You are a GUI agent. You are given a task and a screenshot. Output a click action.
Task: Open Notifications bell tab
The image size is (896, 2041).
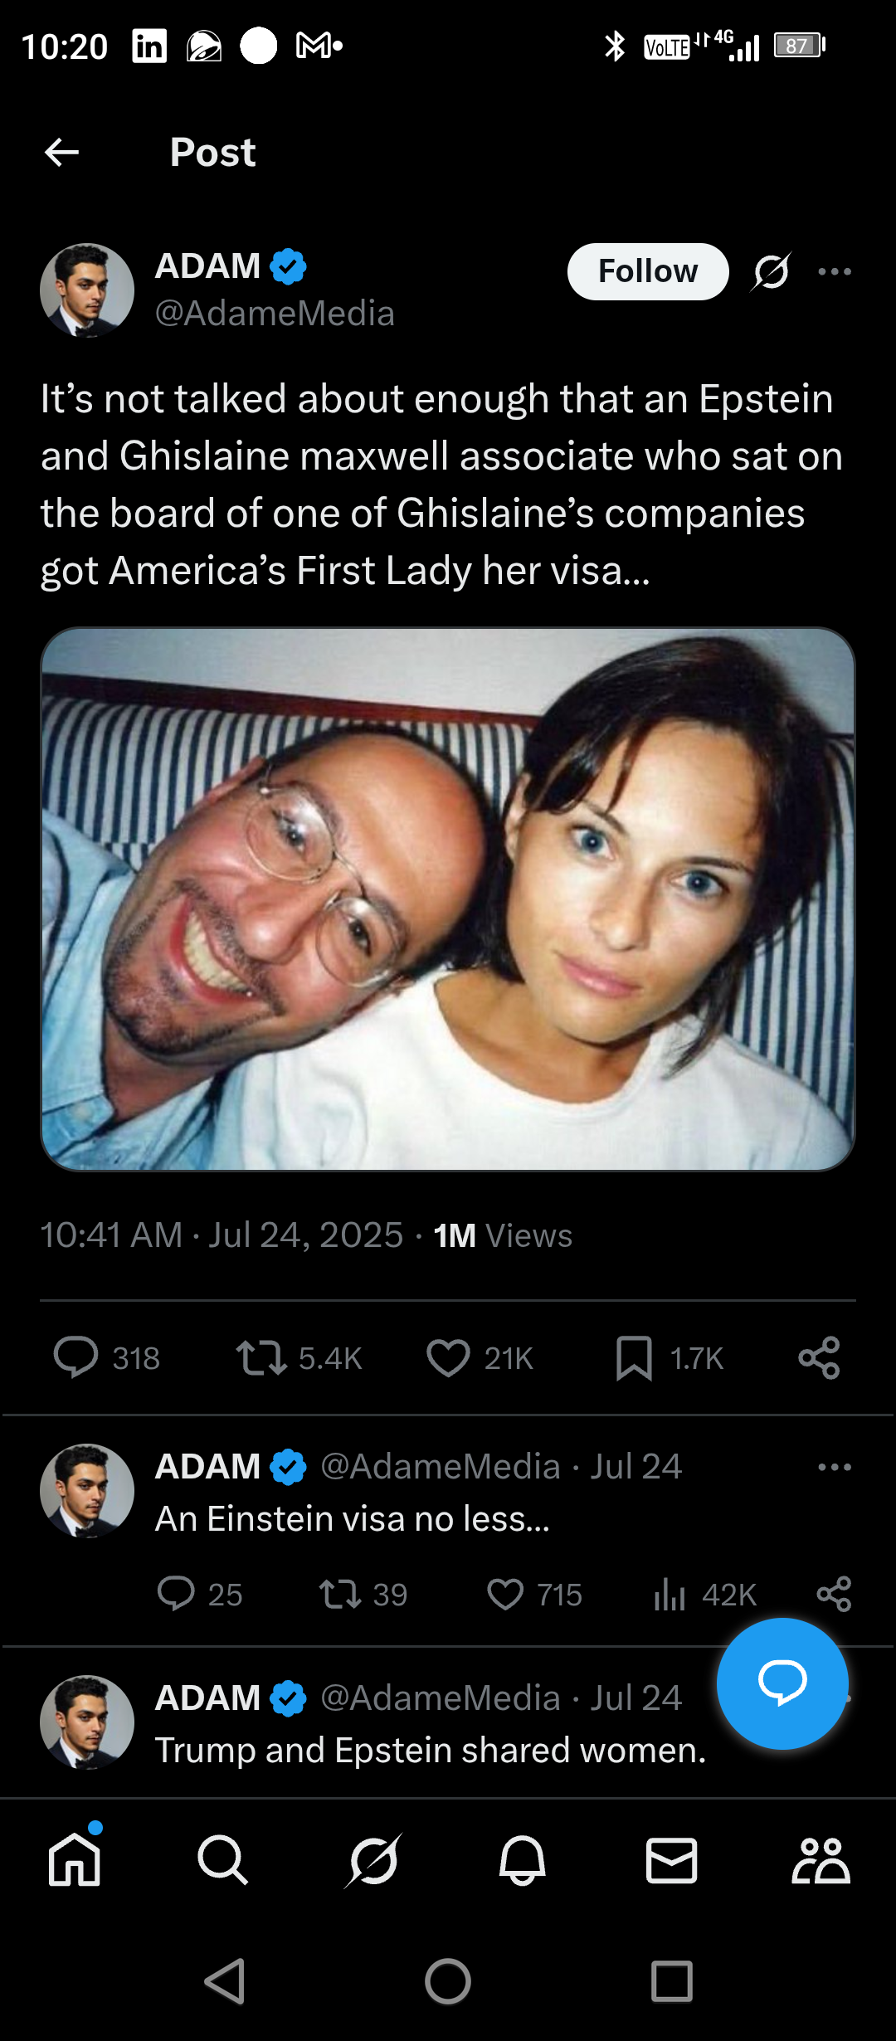pyautogui.click(x=522, y=1860)
